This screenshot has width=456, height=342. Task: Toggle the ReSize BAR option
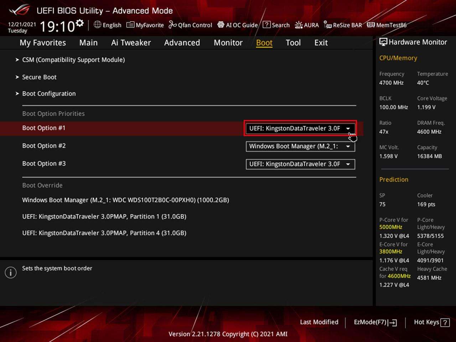343,25
